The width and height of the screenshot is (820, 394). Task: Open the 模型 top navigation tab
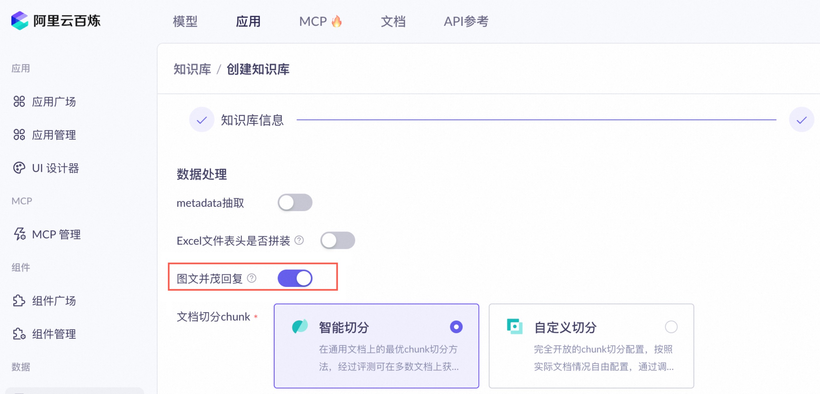(185, 21)
